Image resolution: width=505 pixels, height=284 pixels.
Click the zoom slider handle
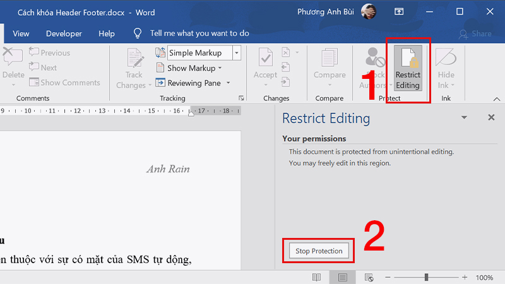pos(426,277)
